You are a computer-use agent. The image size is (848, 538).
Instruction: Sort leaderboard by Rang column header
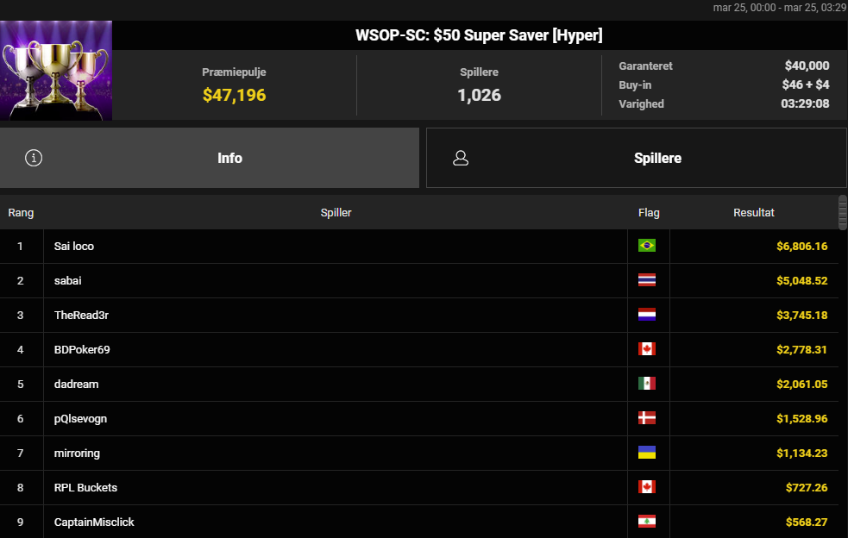click(21, 213)
